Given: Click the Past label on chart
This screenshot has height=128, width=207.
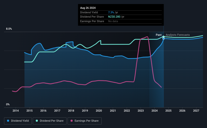Looking at the screenshot, I should [159, 35].
